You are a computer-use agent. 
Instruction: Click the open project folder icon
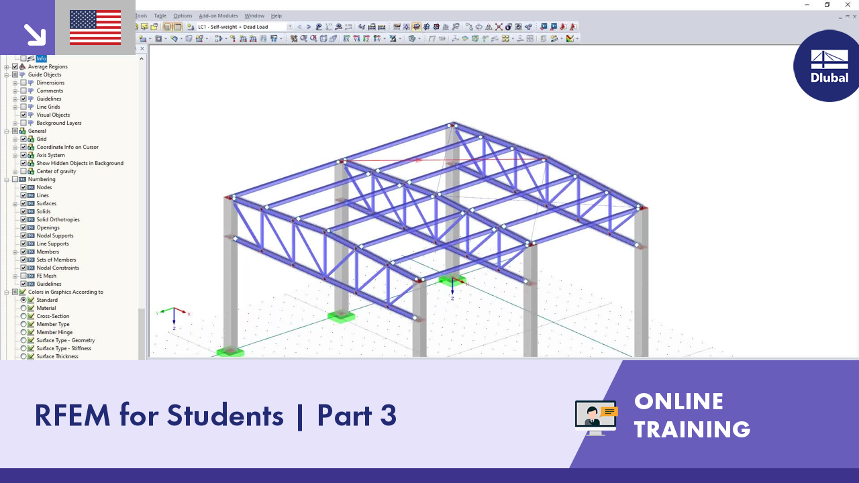(x=153, y=27)
